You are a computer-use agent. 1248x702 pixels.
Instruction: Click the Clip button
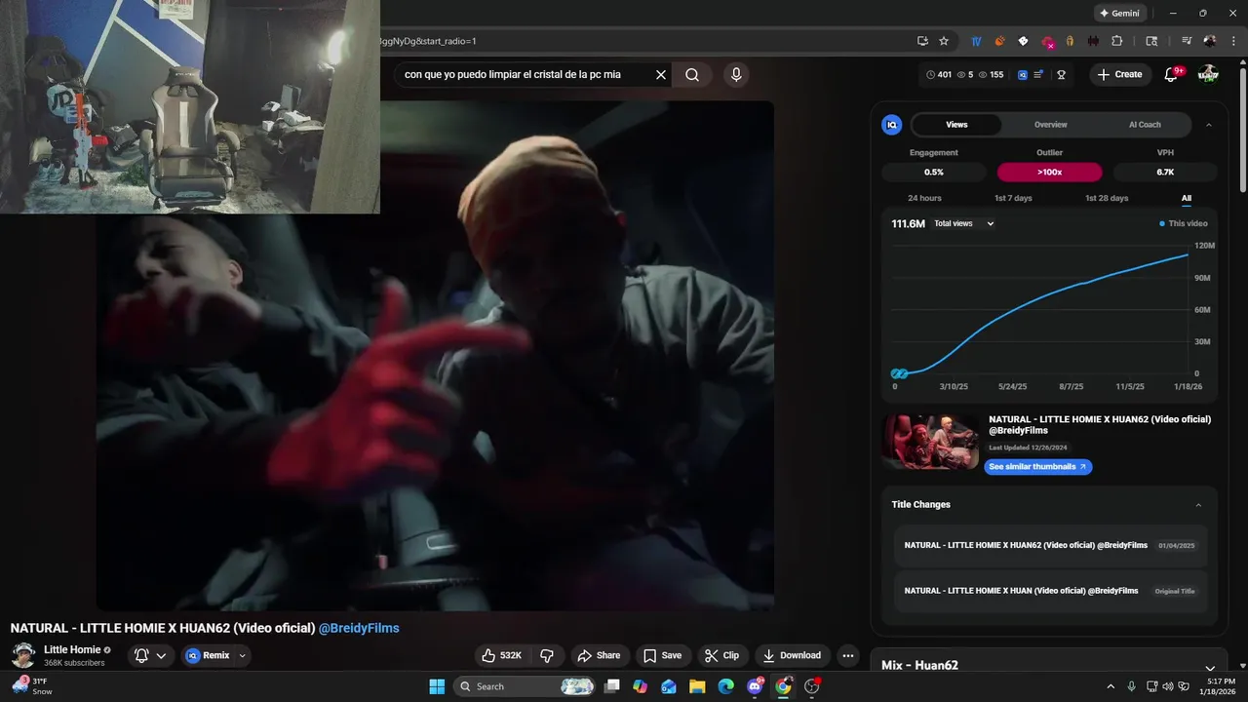(x=722, y=655)
